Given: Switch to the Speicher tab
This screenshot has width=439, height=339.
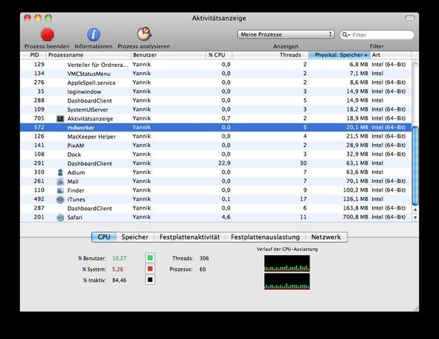Looking at the screenshot, I should coord(135,237).
